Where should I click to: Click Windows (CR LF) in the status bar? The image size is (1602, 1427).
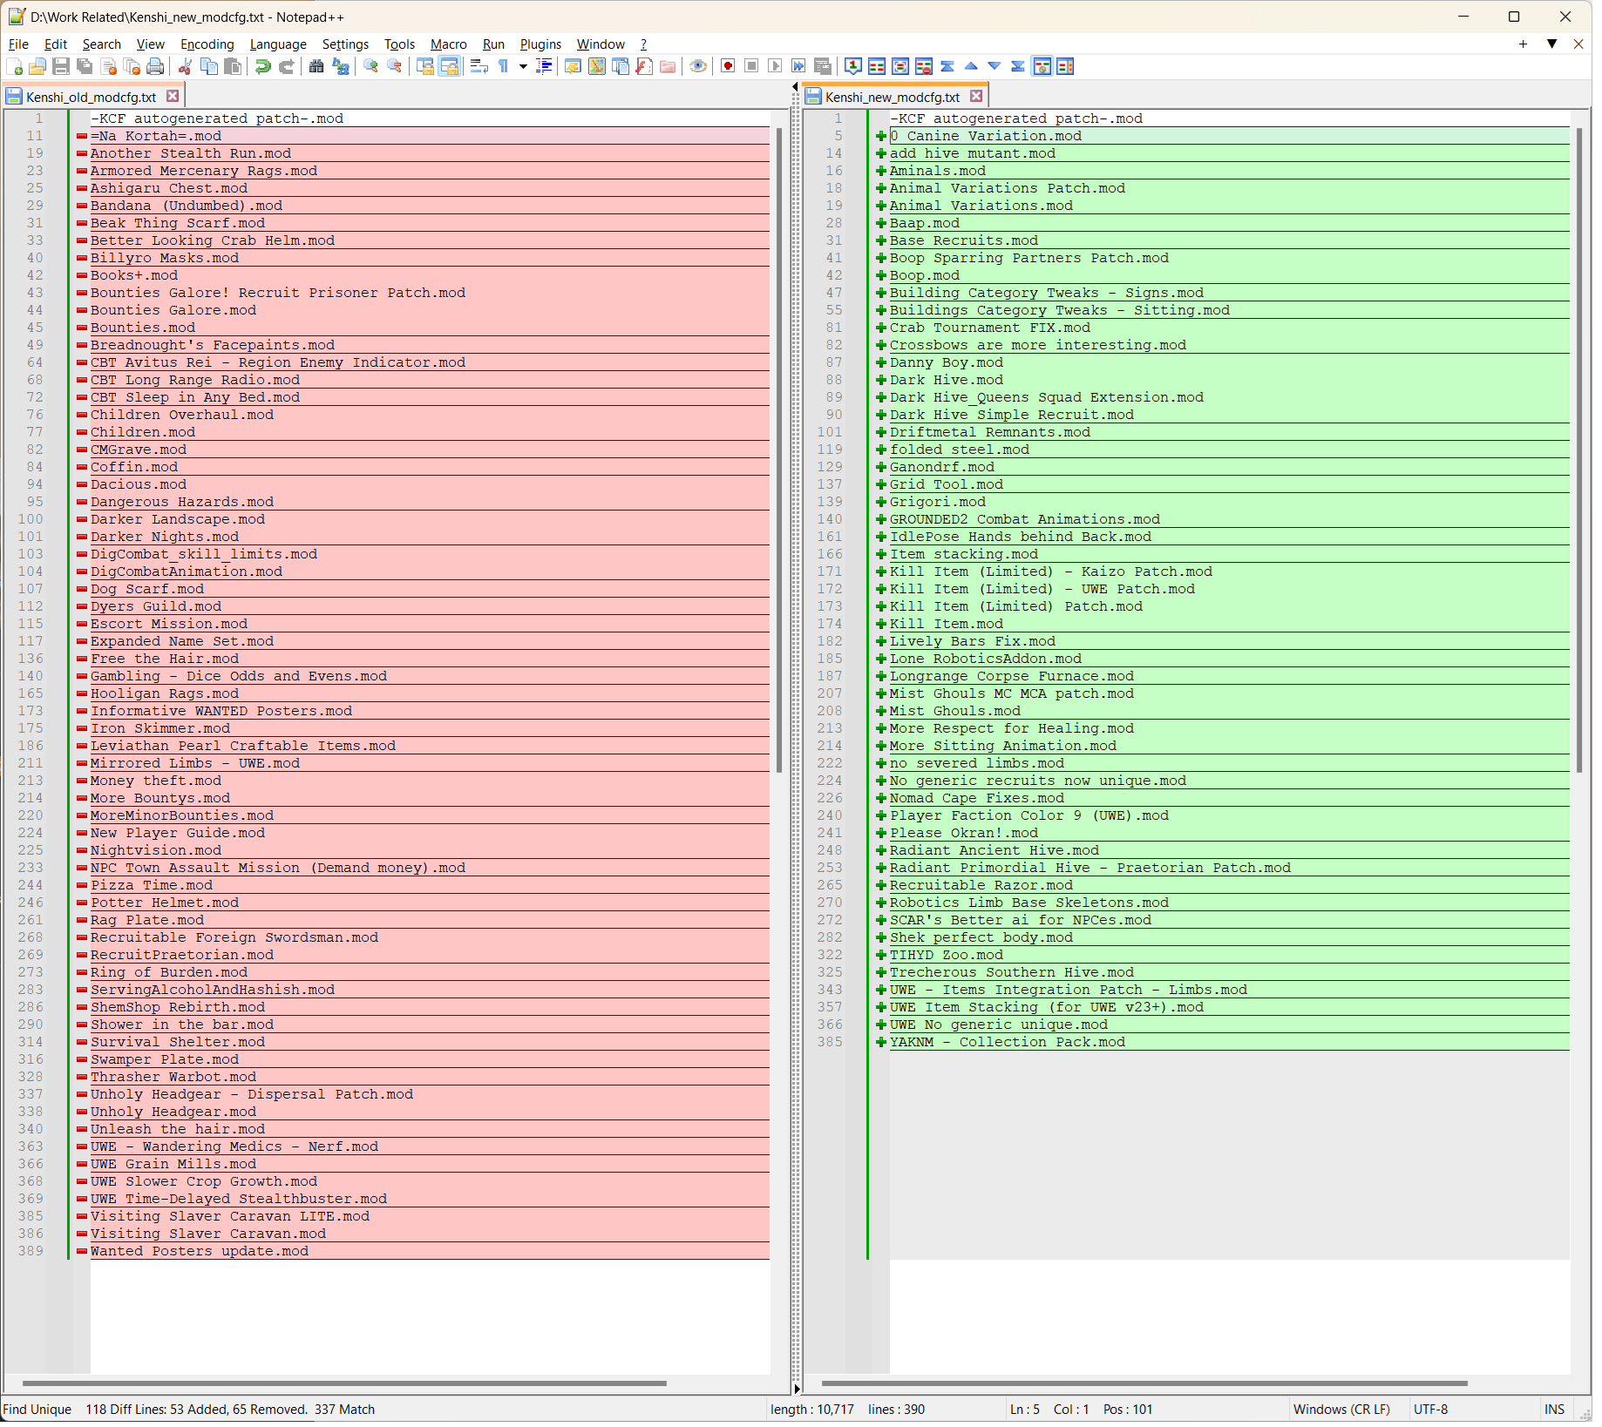(1341, 1409)
